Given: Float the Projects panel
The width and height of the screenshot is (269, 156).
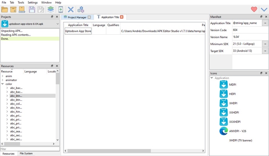Looking at the screenshot, I should tap(52, 17).
